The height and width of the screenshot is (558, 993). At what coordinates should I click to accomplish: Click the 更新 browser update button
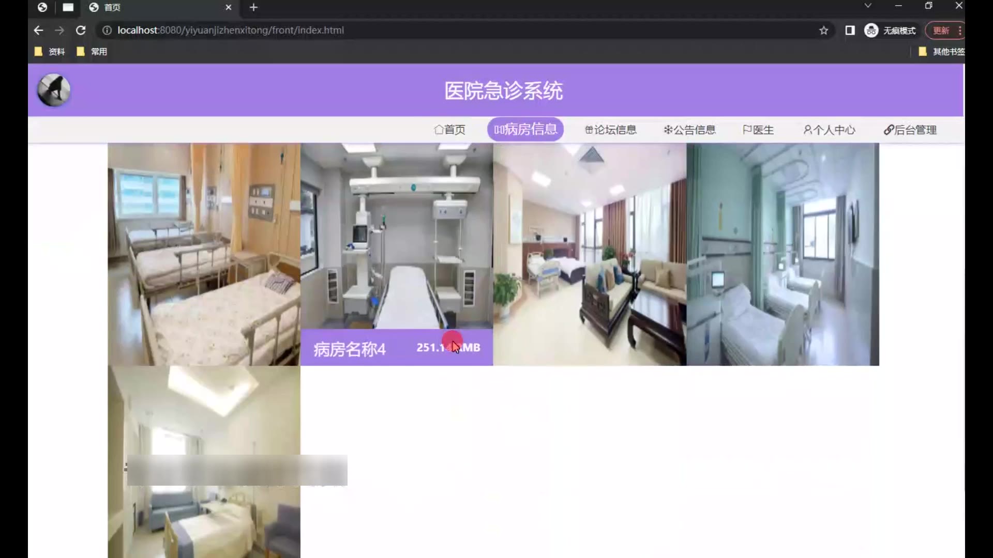(x=941, y=30)
